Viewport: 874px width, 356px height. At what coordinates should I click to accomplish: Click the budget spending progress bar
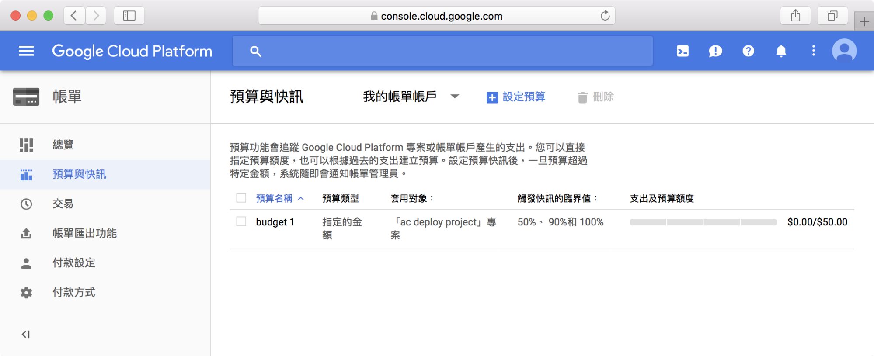click(x=703, y=222)
